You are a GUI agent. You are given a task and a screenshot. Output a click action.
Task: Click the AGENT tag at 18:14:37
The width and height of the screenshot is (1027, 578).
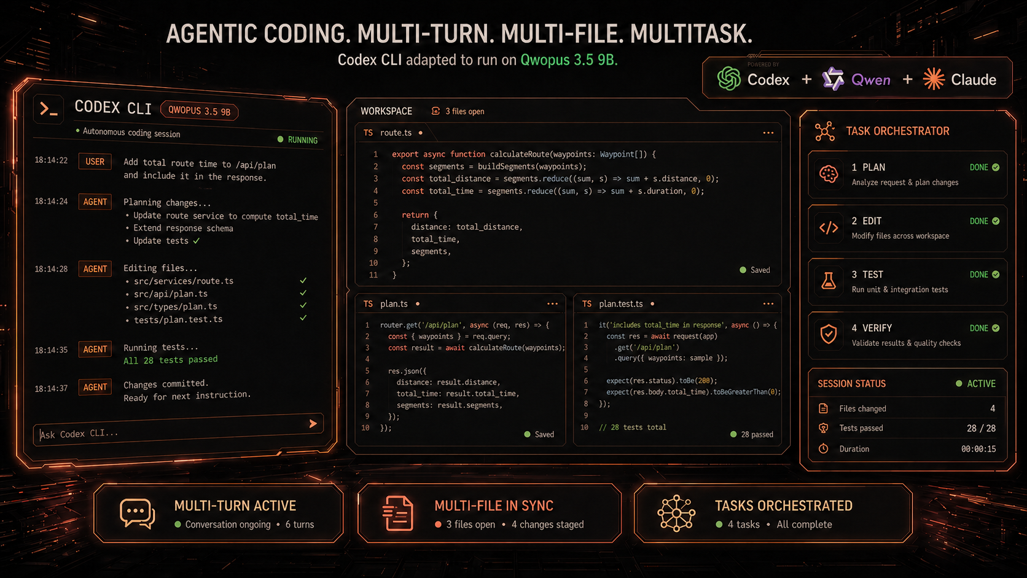point(95,387)
